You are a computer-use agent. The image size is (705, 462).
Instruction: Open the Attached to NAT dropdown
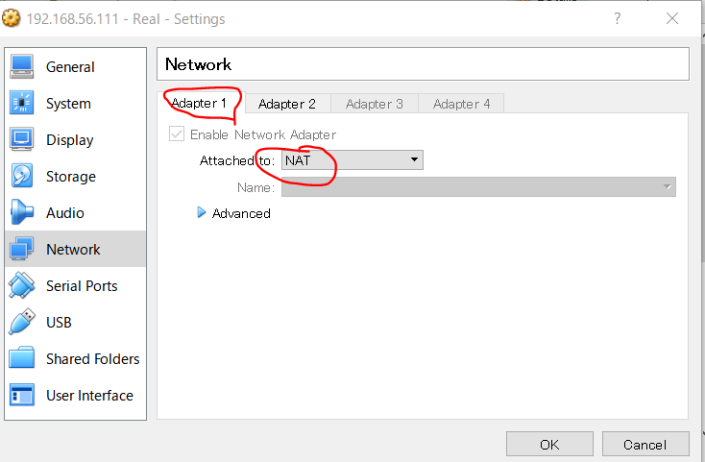click(352, 160)
